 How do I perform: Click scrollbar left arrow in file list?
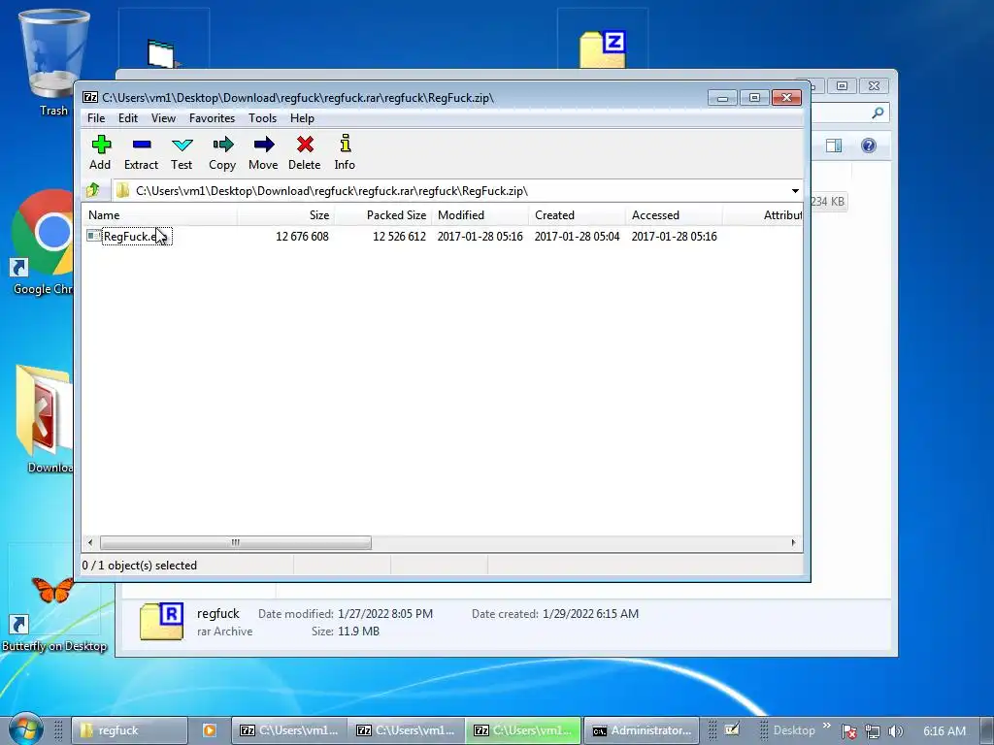coord(90,542)
